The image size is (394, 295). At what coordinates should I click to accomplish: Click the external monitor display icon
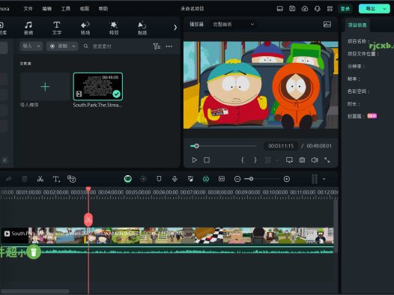289,160
